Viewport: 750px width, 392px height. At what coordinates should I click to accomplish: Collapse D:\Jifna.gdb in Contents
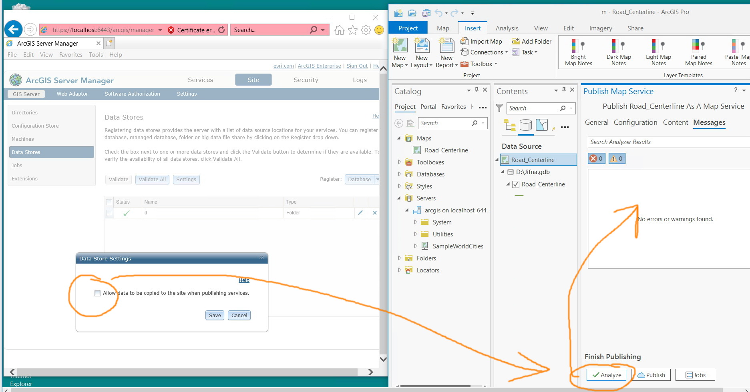[503, 172]
